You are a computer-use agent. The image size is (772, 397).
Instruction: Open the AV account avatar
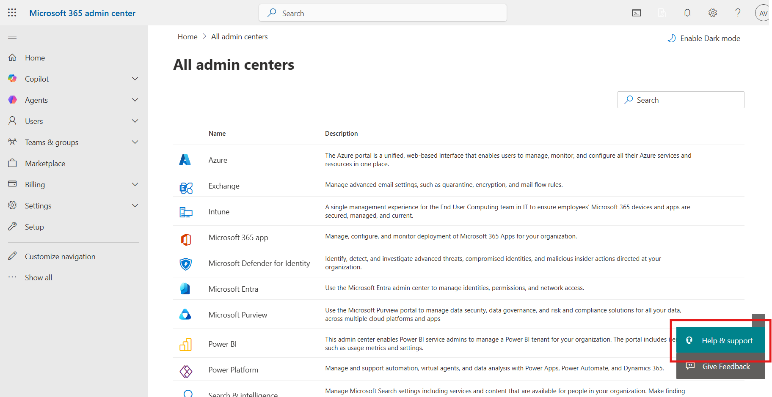point(763,13)
